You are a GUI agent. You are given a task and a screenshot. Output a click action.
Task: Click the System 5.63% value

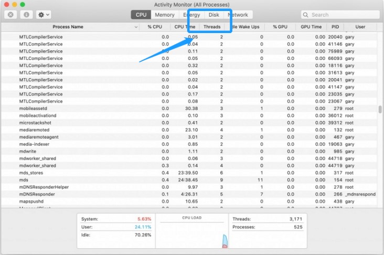pos(144,219)
